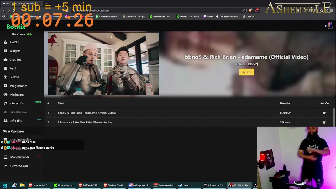Open the ChatGPT bookmark
Viewport: 336px width, 189px height.
(249, 17)
